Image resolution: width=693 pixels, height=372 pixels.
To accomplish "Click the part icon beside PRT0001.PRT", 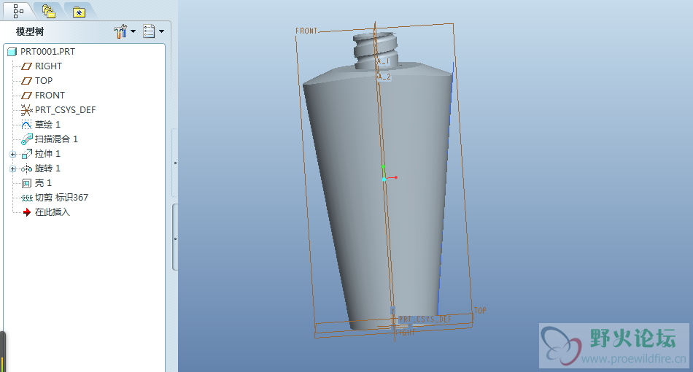I will tap(12, 52).
